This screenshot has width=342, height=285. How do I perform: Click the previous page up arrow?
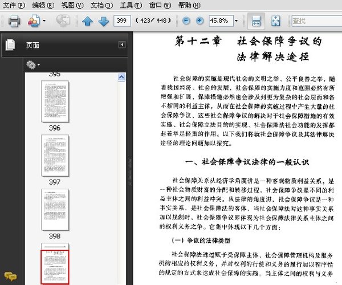[87, 21]
